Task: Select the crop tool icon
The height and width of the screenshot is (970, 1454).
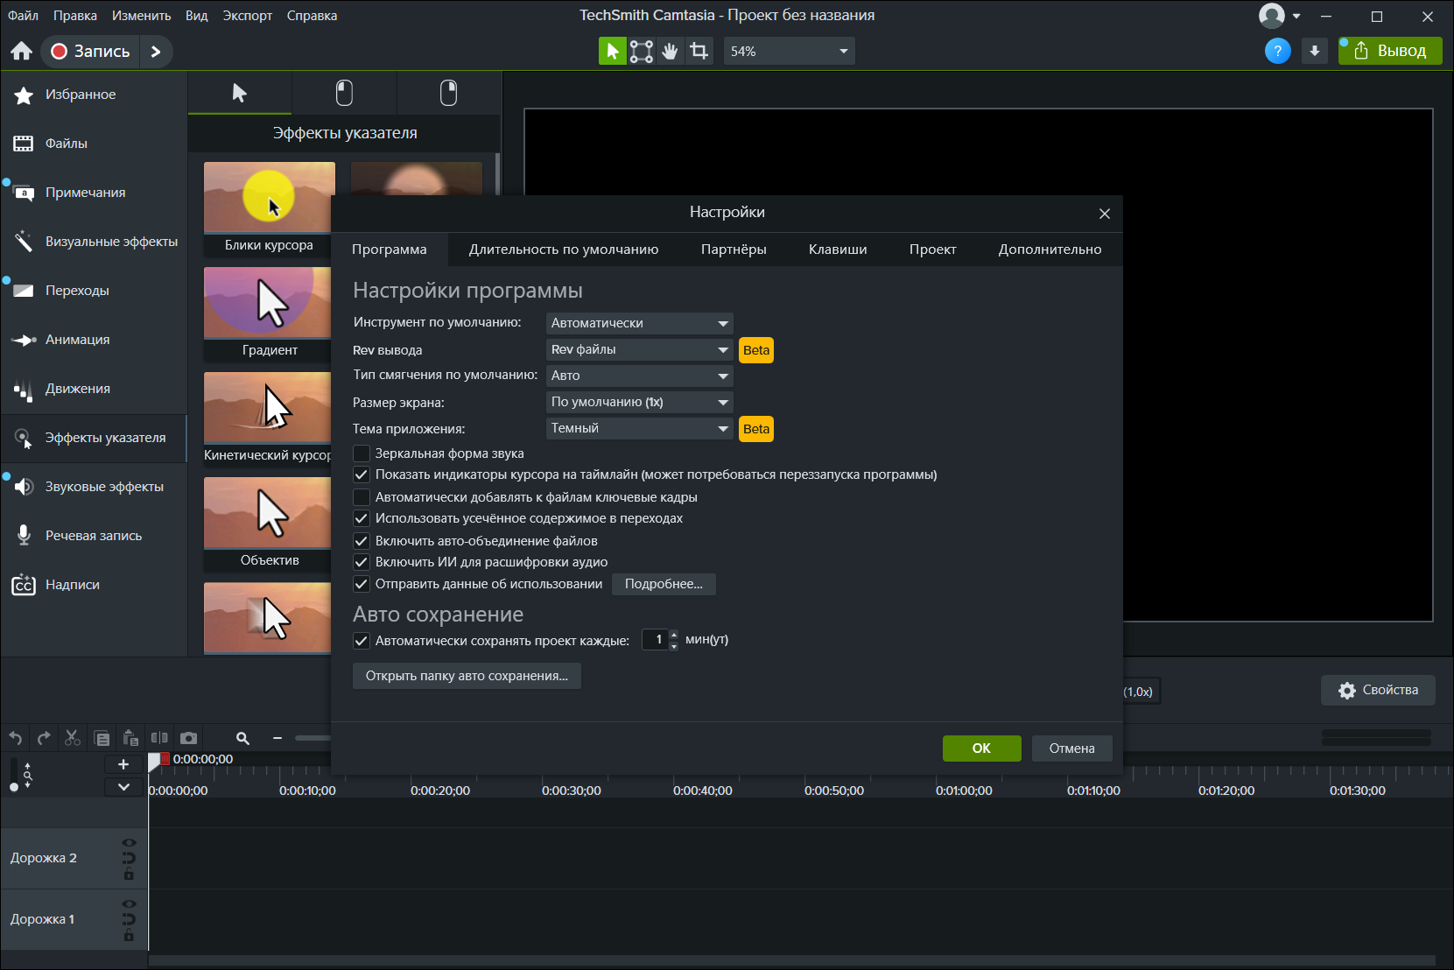Action: click(699, 51)
